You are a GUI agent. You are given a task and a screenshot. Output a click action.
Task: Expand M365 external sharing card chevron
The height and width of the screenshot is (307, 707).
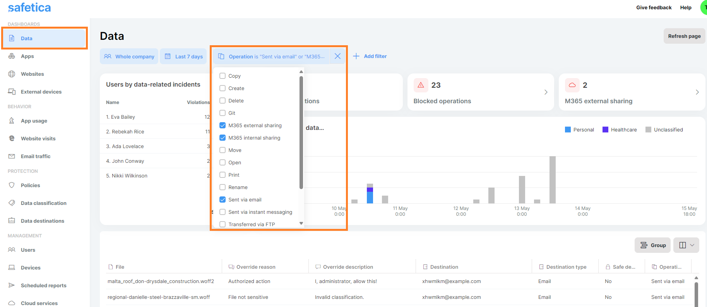(x=697, y=92)
